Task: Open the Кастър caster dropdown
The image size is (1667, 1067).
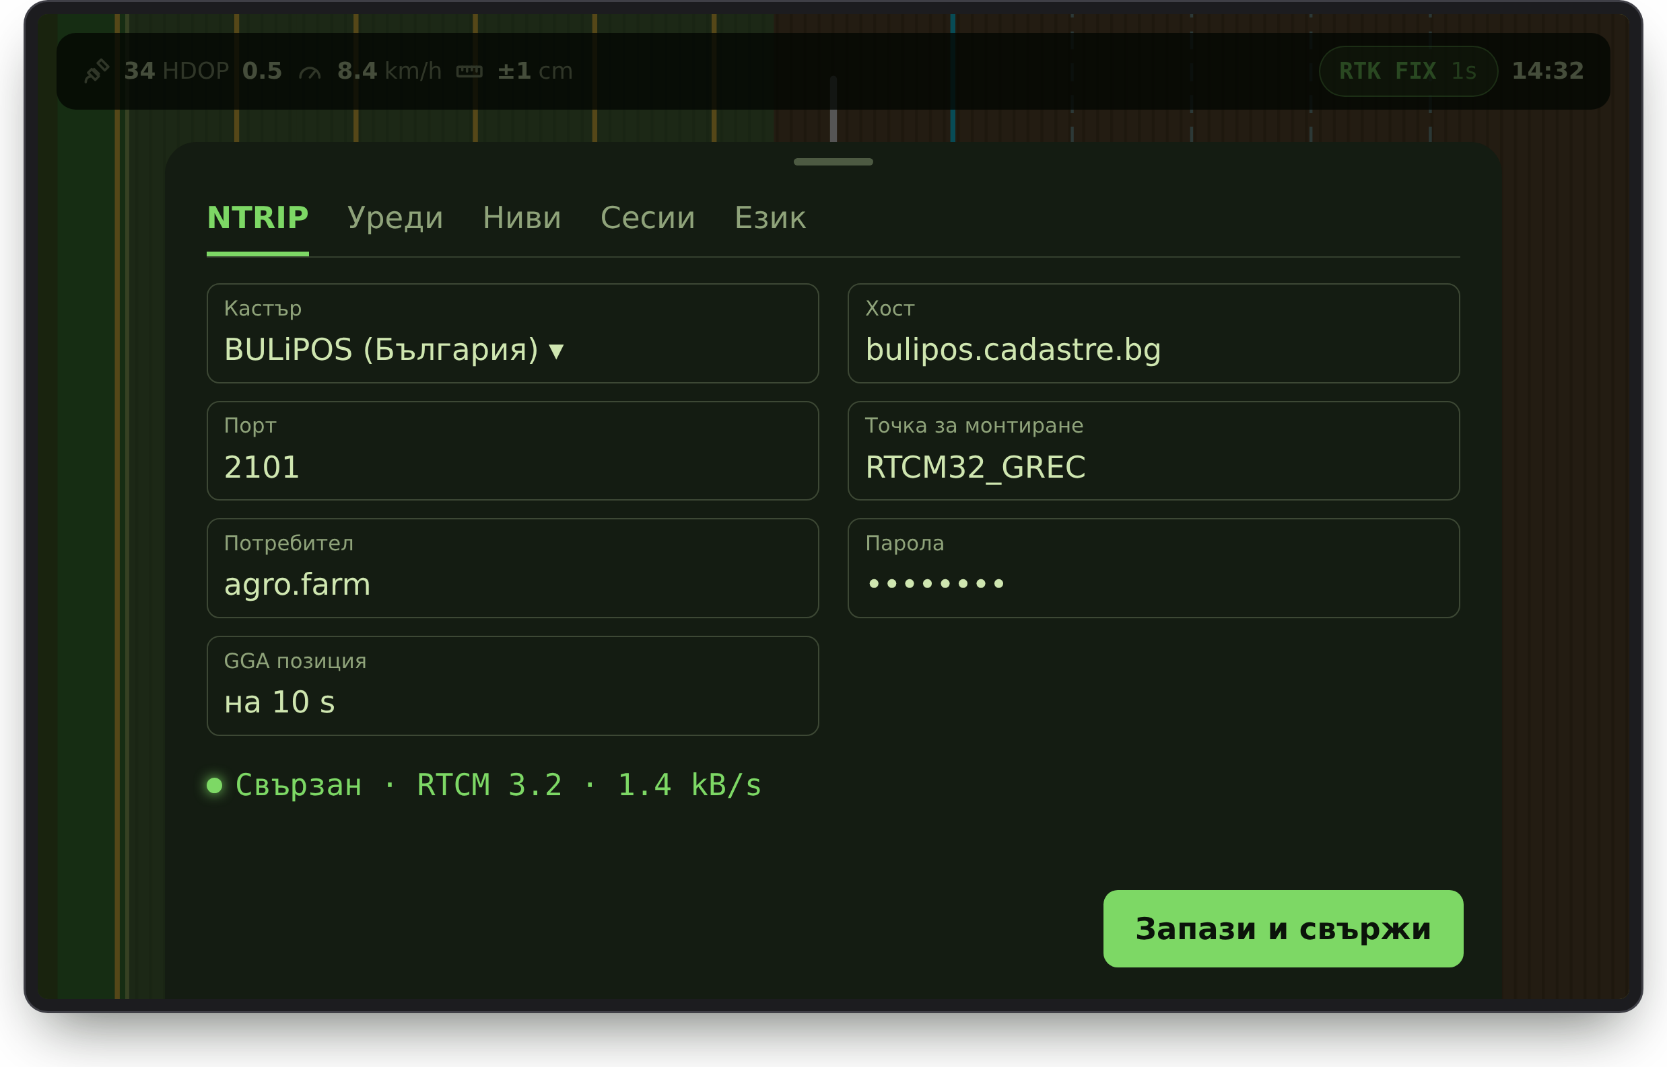Action: point(512,333)
